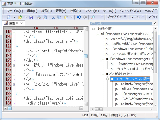Viewport: 160px width, 120px height.
Task: Click the 119行, 11桁 position status
Action: 99,115
